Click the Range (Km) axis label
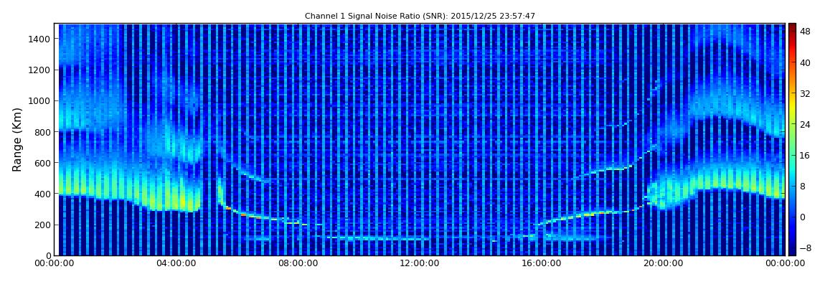This screenshot has width=825, height=292. pyautogui.click(x=17, y=139)
